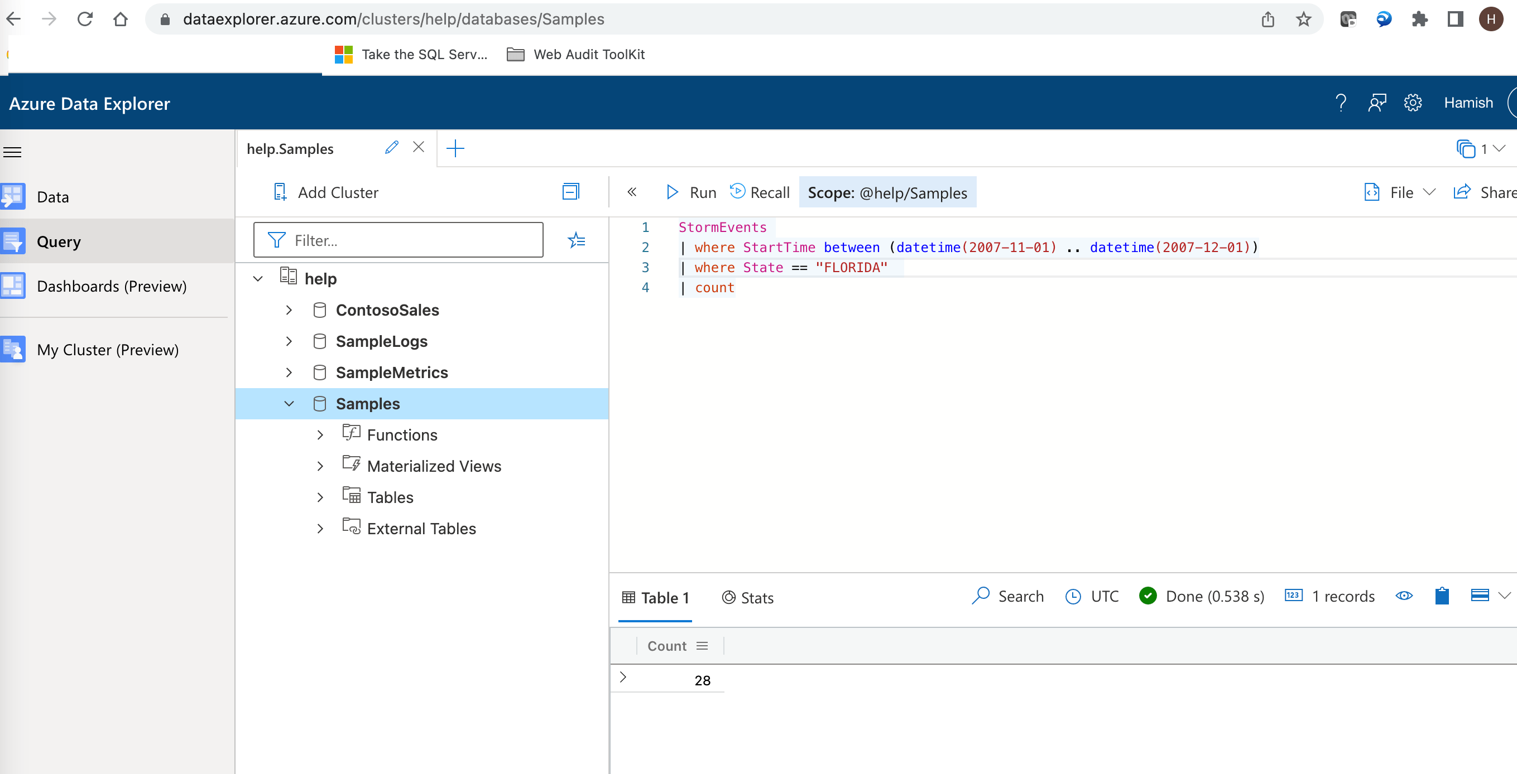Viewport: 1517px width, 774px height.
Task: Click the feedback person icon in header
Action: (1377, 103)
